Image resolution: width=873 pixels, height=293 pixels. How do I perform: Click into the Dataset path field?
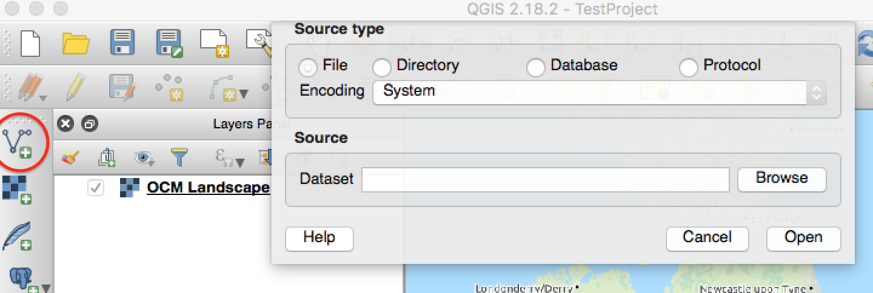coord(545,180)
